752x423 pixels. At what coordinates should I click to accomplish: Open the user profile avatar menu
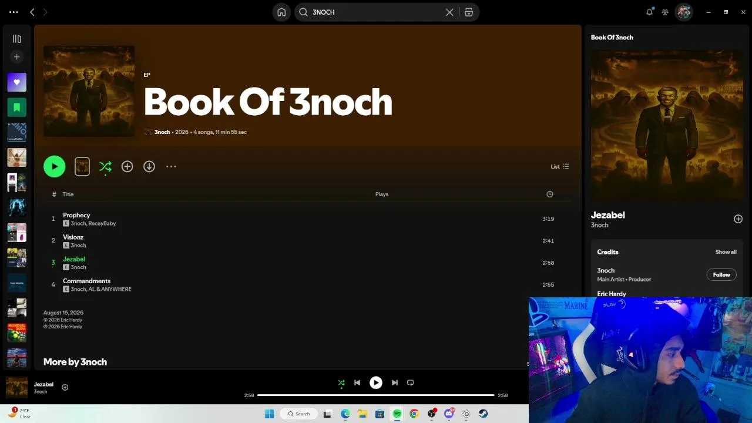pyautogui.click(x=683, y=12)
